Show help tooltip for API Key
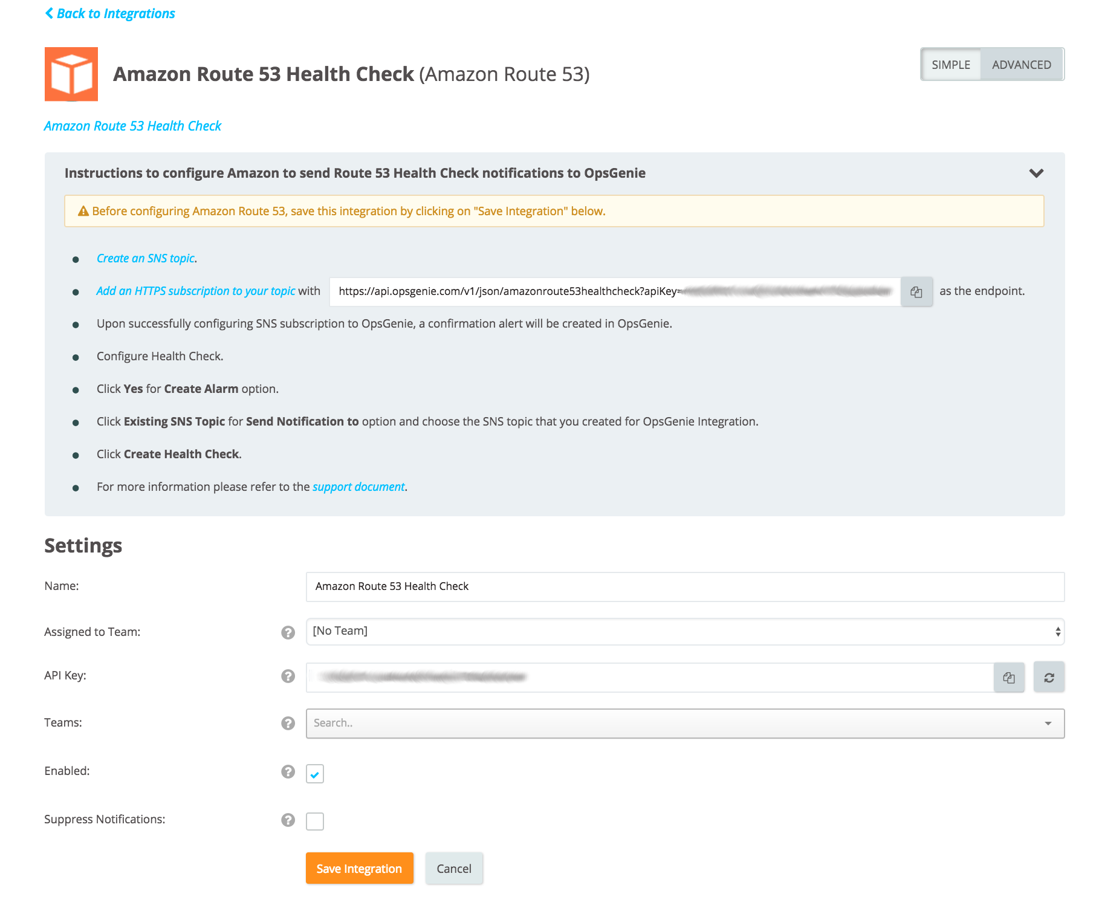Viewport: 1099px width, 914px height. [288, 676]
